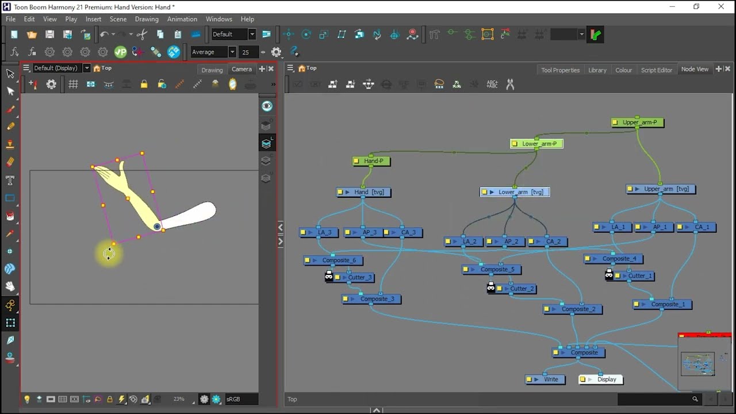Select the Hand grabber tool

click(x=10, y=286)
